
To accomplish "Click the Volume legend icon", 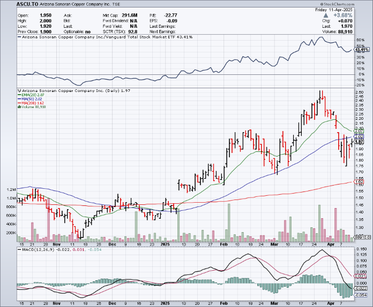I will point(18,108).
